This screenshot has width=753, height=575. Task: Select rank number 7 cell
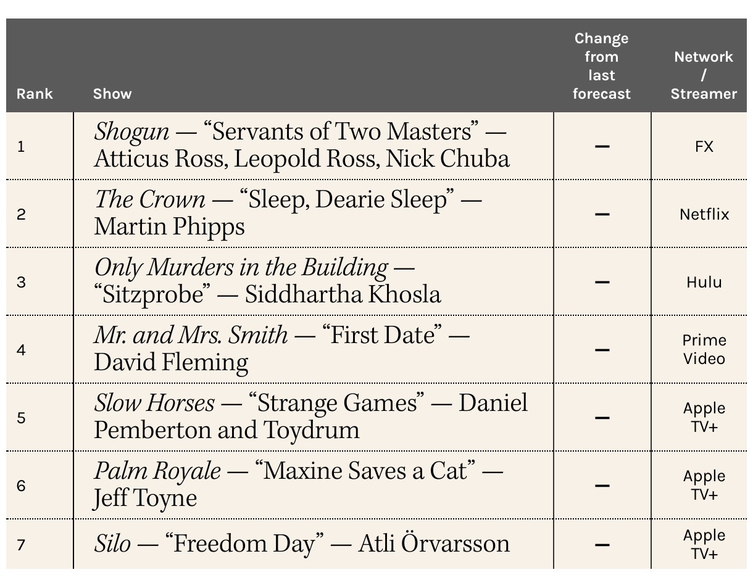pyautogui.click(x=22, y=545)
